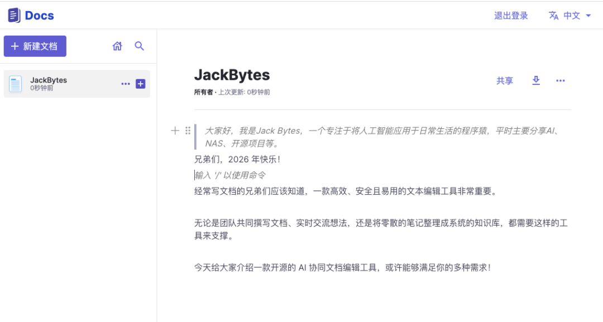Viewport: 603px width, 322px height.
Task: Click the 所有者 owner label
Action: [x=203, y=92]
